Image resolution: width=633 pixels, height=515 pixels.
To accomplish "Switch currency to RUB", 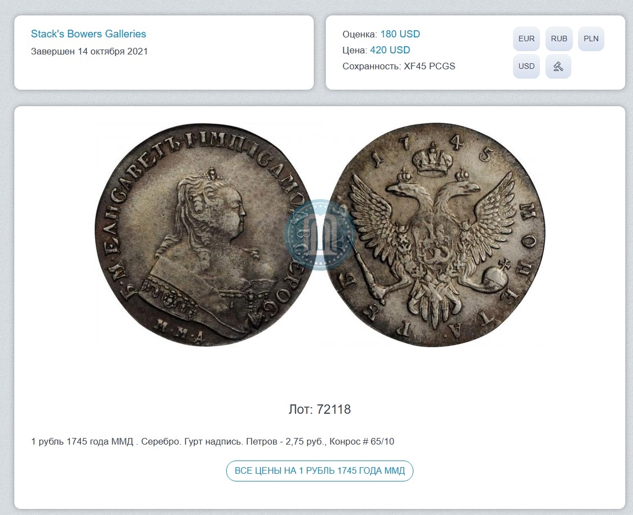I will pyautogui.click(x=559, y=39).
